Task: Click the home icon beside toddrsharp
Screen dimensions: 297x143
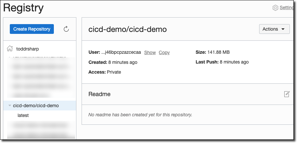Action: tap(10, 49)
